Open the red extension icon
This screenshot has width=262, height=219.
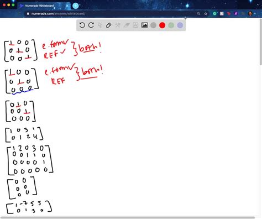(x=229, y=13)
